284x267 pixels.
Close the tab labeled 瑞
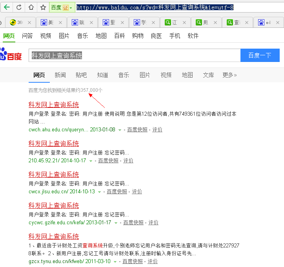pos(91,23)
